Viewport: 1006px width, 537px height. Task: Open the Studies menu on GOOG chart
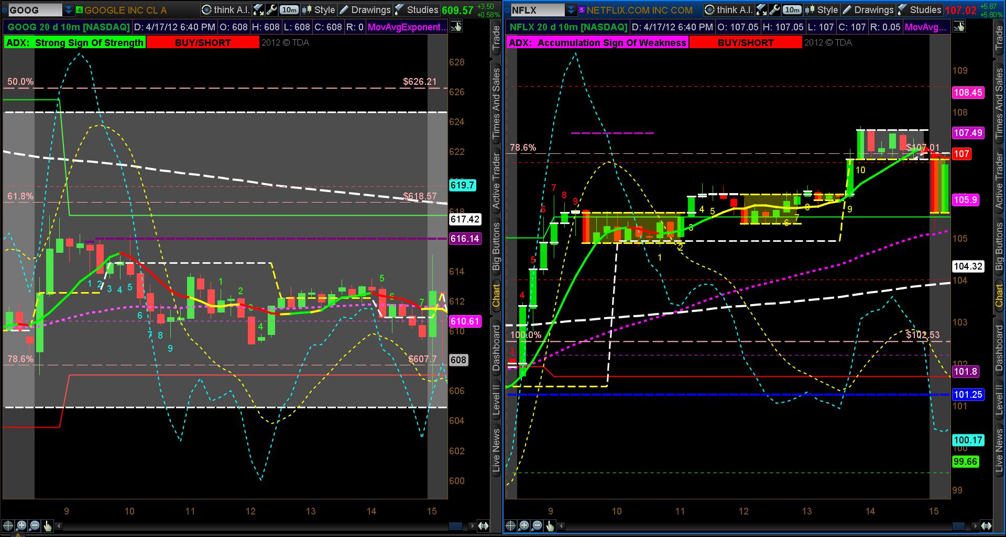(x=417, y=10)
